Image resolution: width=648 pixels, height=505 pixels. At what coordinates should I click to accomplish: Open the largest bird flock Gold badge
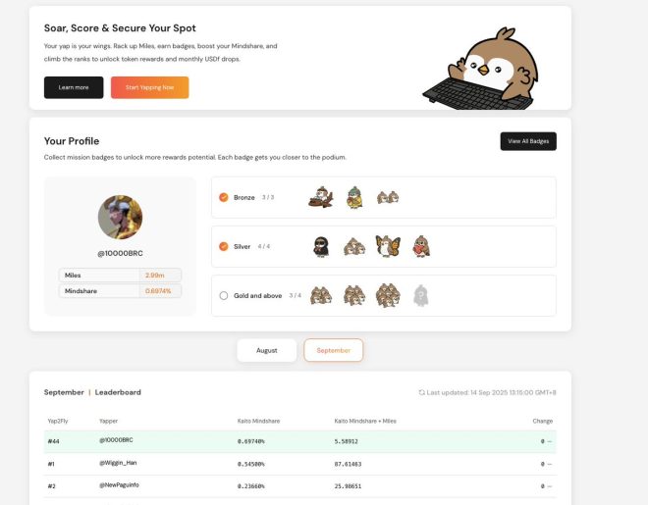point(388,295)
